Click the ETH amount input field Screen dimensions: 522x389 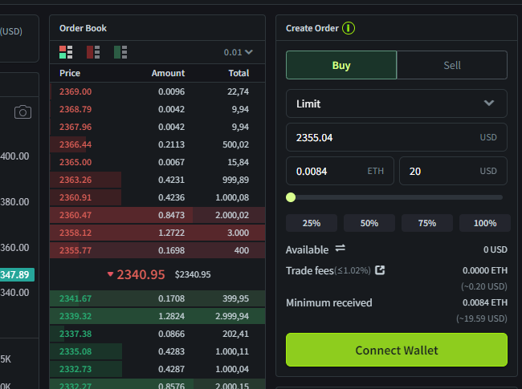coord(340,171)
